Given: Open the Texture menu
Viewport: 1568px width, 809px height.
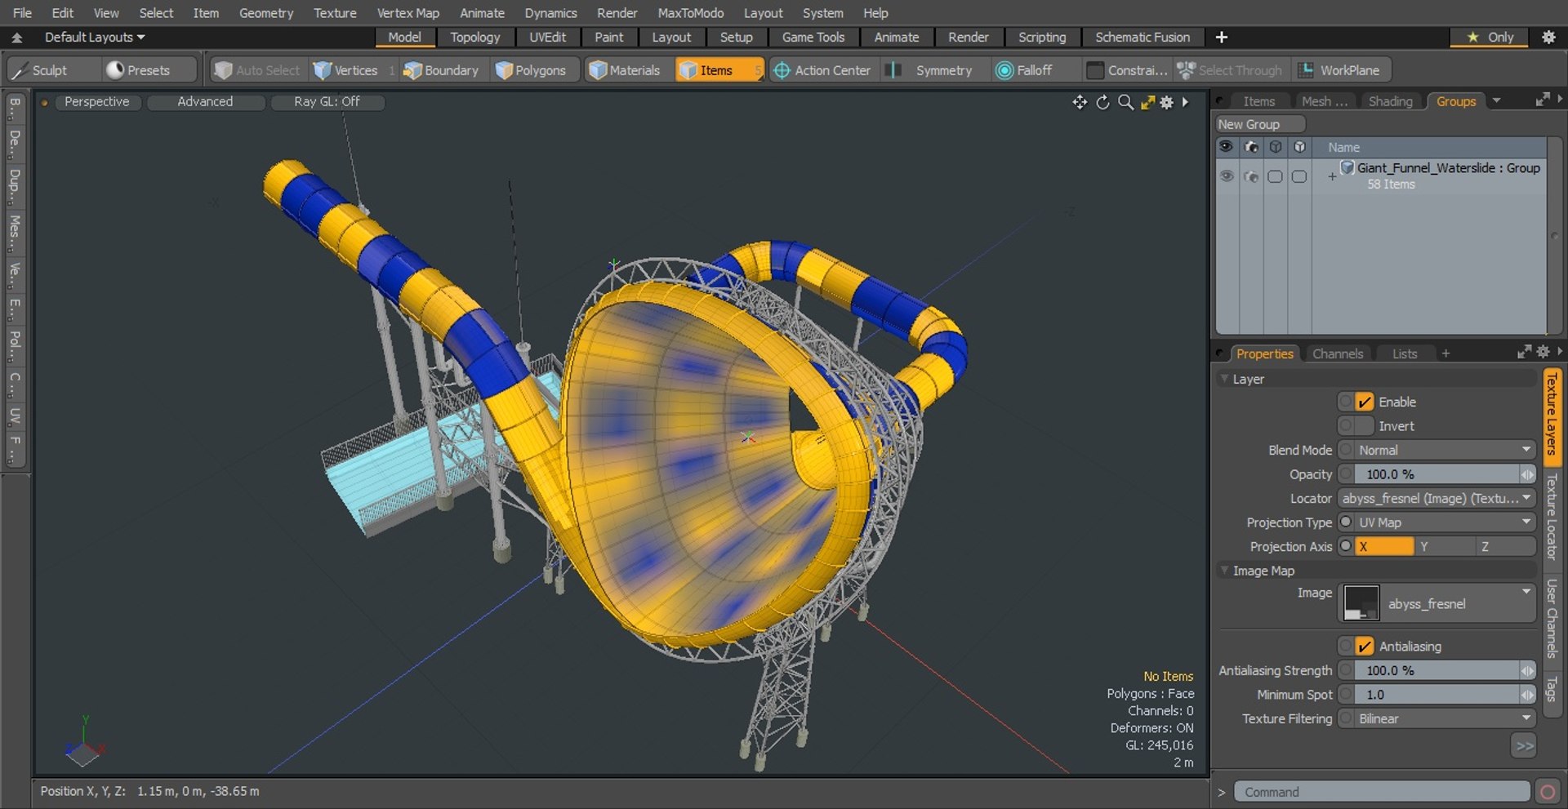Looking at the screenshot, I should click(335, 13).
